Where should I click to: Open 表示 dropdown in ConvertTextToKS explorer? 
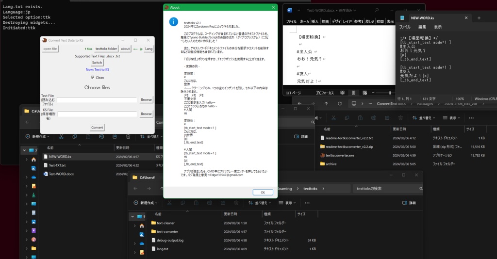click(x=451, y=118)
